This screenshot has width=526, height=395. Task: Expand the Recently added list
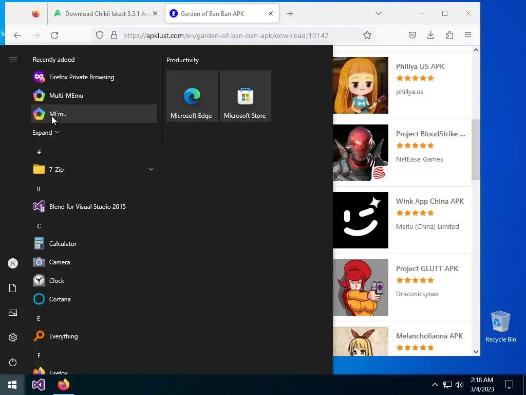[x=46, y=133]
